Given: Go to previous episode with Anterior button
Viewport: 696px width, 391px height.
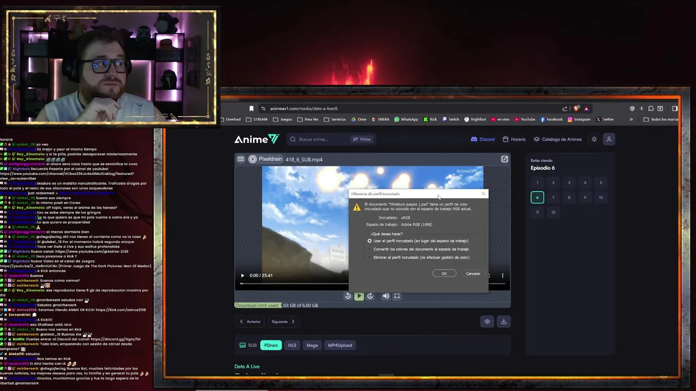Looking at the screenshot, I should [x=250, y=321].
